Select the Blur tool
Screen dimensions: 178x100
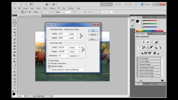(14, 59)
